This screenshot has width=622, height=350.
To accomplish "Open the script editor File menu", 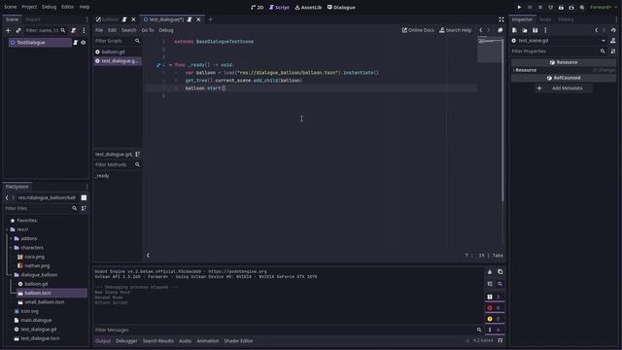I will coord(99,30).
